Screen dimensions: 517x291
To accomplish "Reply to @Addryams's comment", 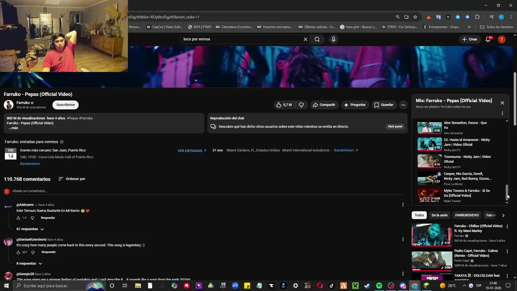I will (48, 218).
